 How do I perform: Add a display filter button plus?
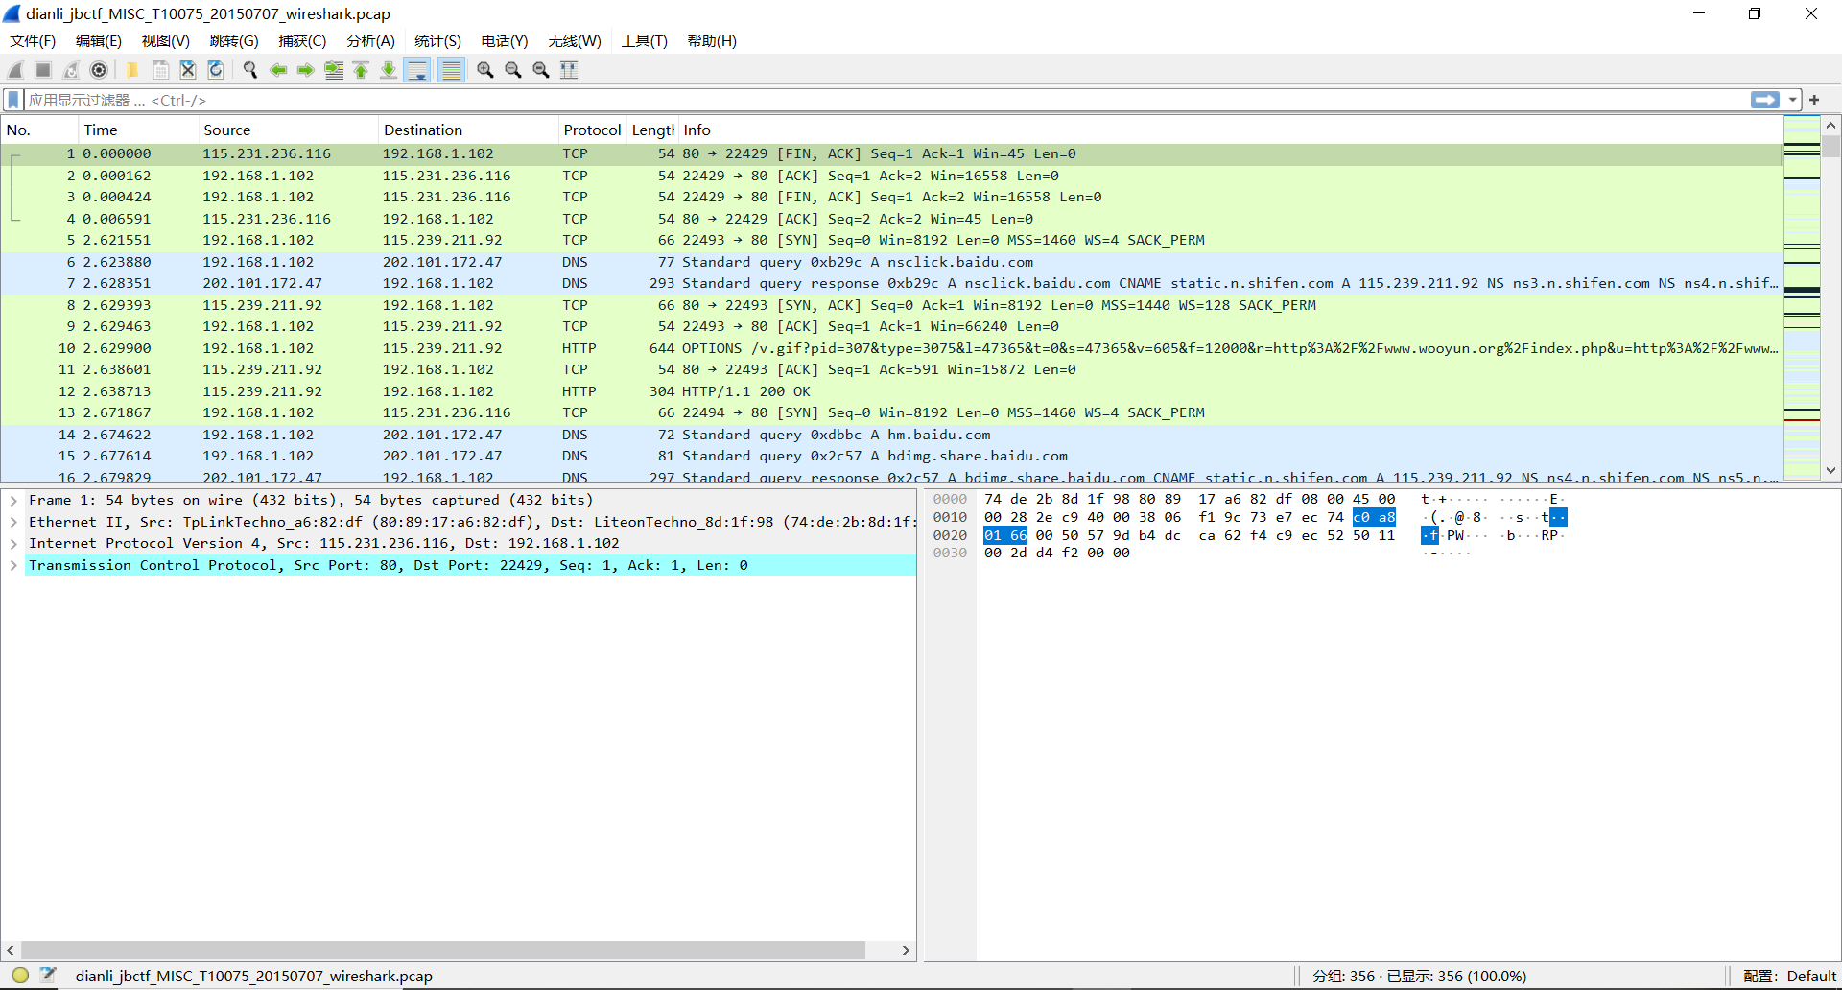1814,100
